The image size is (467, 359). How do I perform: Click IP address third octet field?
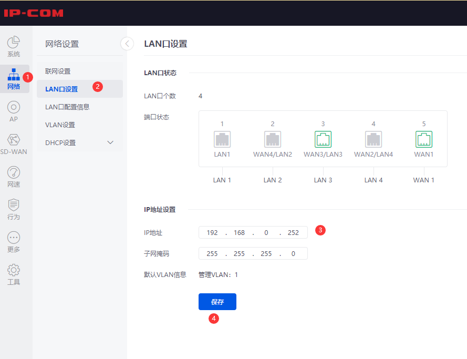coord(266,233)
